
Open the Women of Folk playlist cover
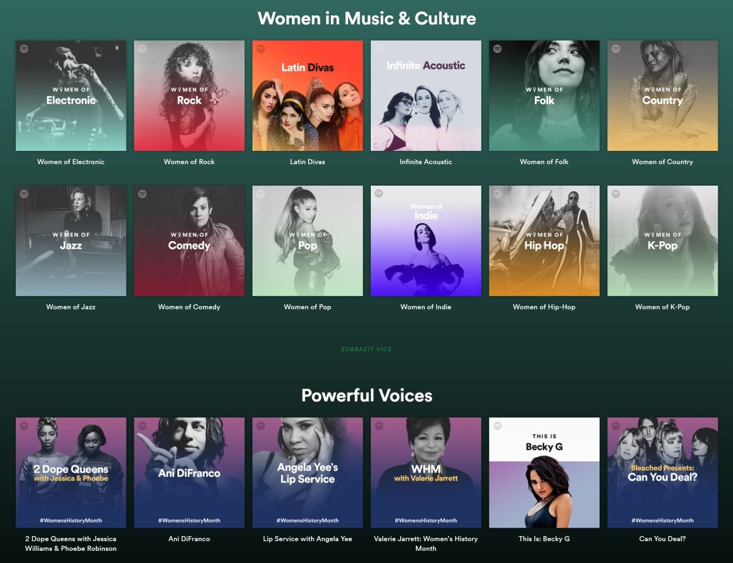point(544,96)
